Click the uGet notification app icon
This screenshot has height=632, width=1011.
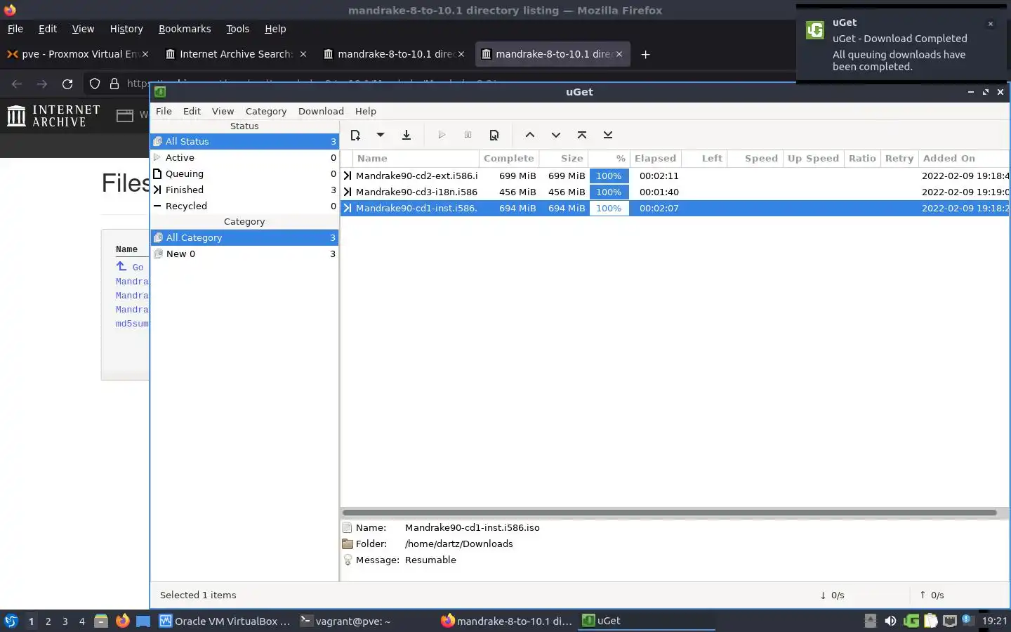click(815, 30)
